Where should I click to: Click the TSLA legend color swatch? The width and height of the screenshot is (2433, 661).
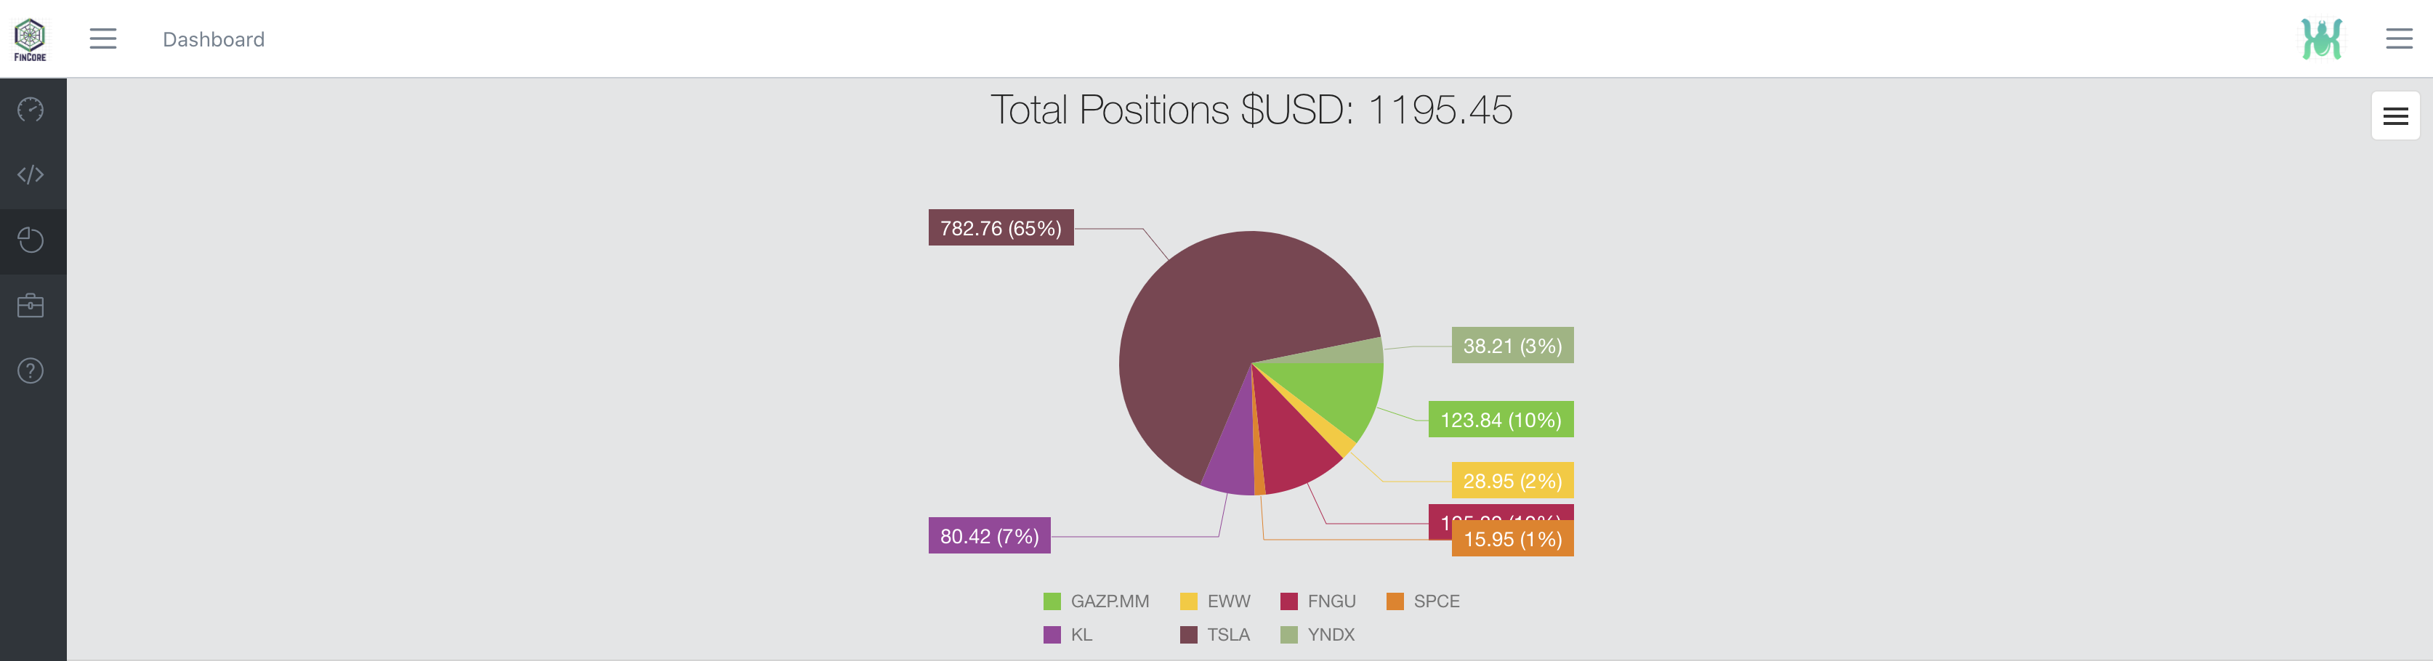[1188, 636]
